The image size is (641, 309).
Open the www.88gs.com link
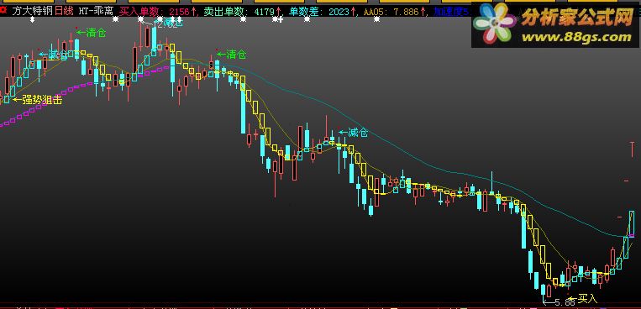[x=576, y=37]
